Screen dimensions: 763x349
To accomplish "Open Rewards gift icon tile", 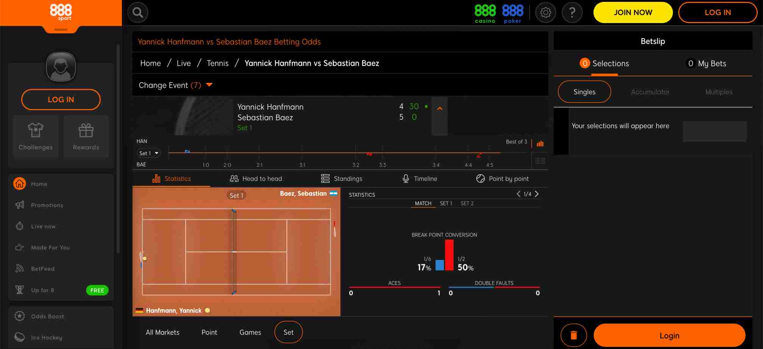I will (86, 137).
